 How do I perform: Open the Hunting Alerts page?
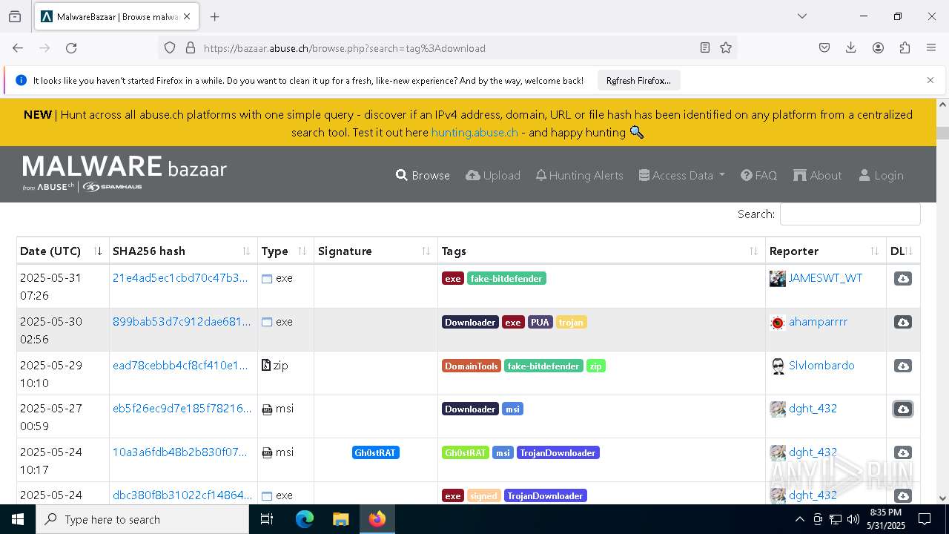click(579, 176)
